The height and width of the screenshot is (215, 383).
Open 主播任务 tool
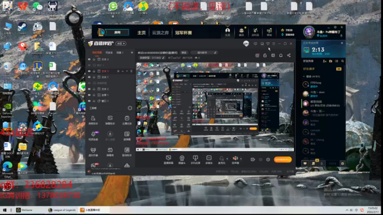(x=127, y=120)
